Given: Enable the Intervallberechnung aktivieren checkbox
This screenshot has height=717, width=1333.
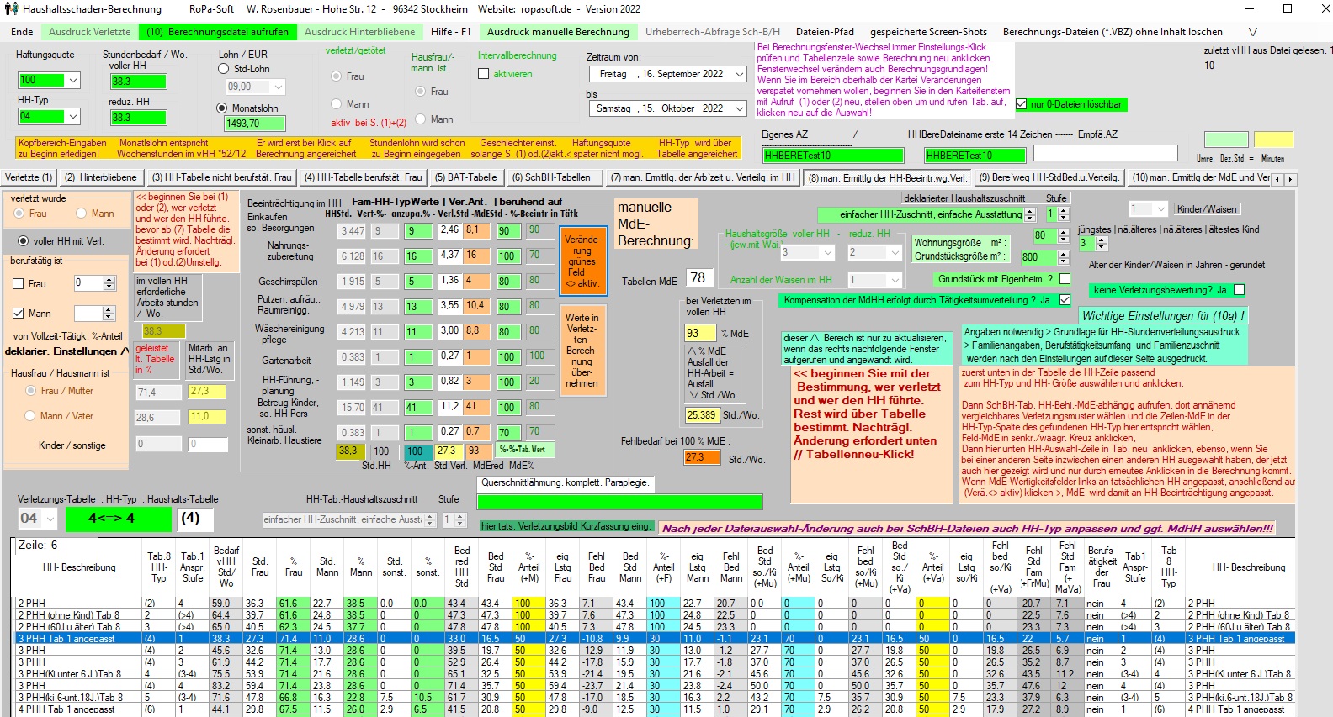Looking at the screenshot, I should [483, 74].
